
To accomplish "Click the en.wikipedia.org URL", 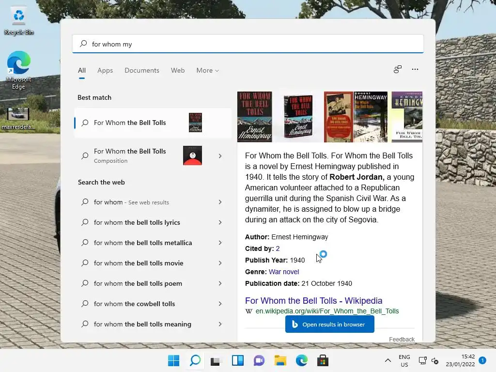I will tap(327, 311).
